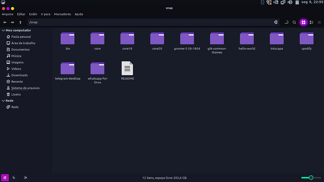The image size is (324, 182).
Task: Switch to list view
Action: pyautogui.click(x=311, y=23)
